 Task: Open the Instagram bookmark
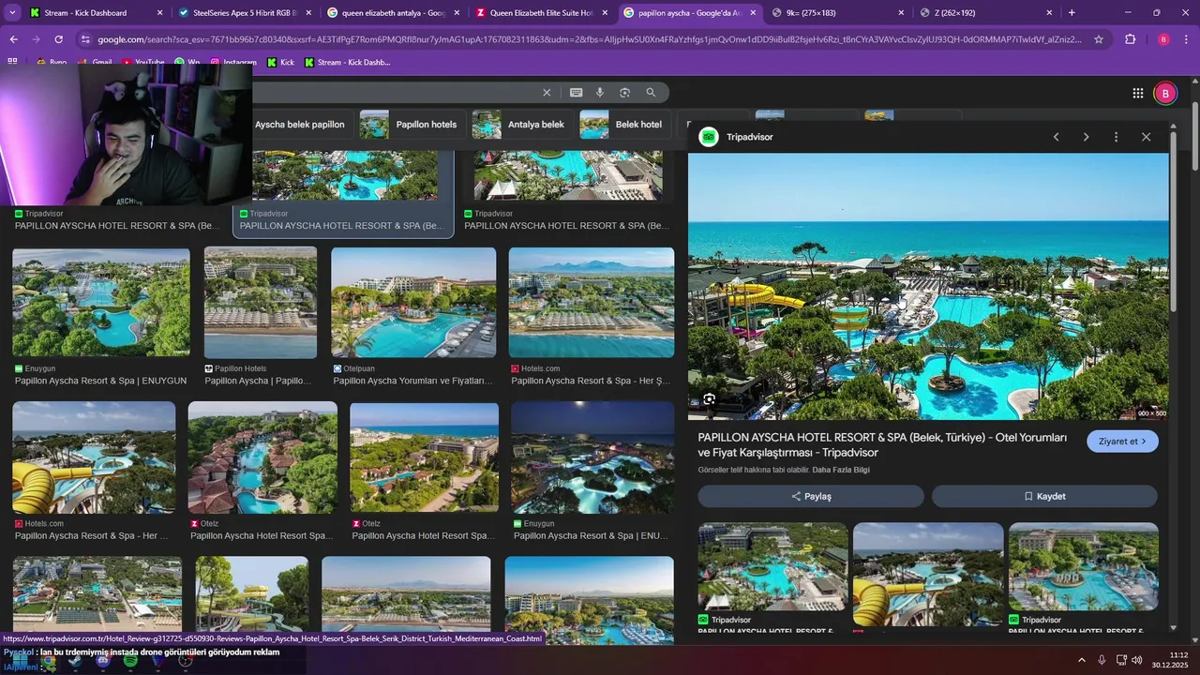pos(233,62)
